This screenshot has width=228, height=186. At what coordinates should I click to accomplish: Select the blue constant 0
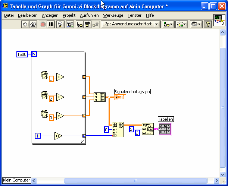point(106,129)
